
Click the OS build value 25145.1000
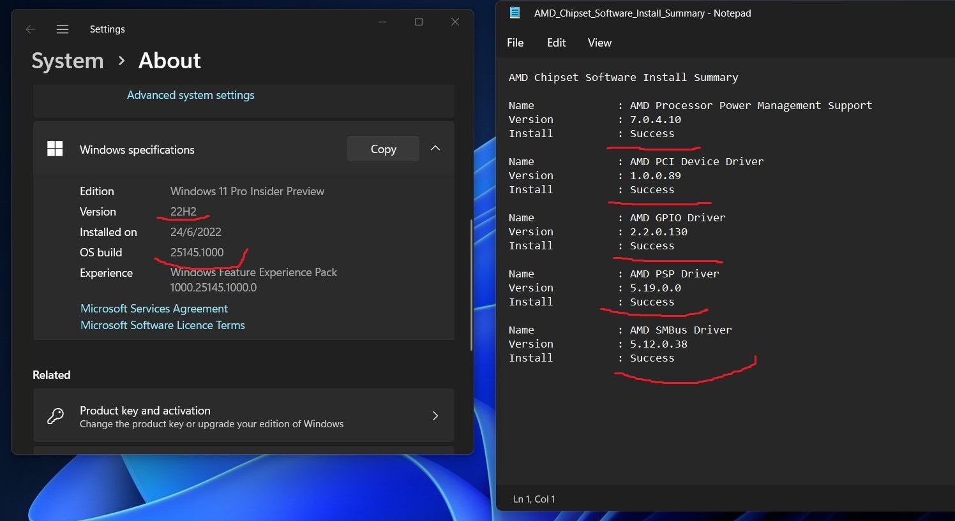[197, 253]
